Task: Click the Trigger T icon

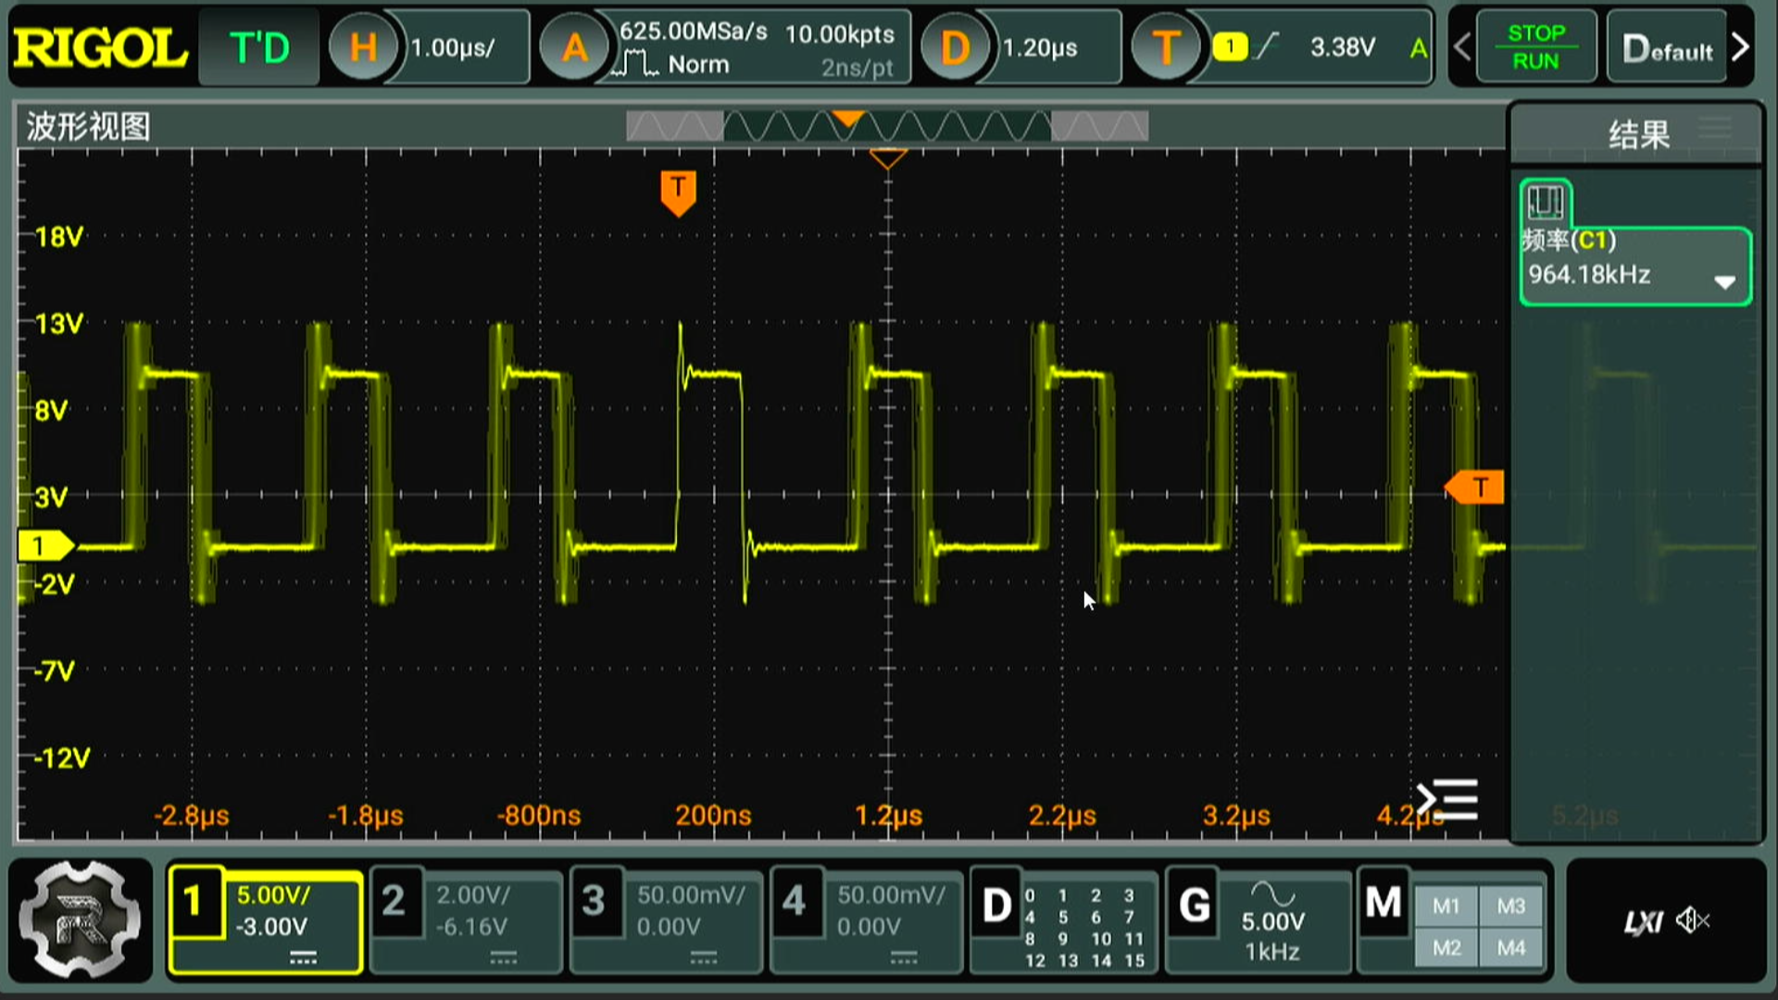Action: [1166, 48]
